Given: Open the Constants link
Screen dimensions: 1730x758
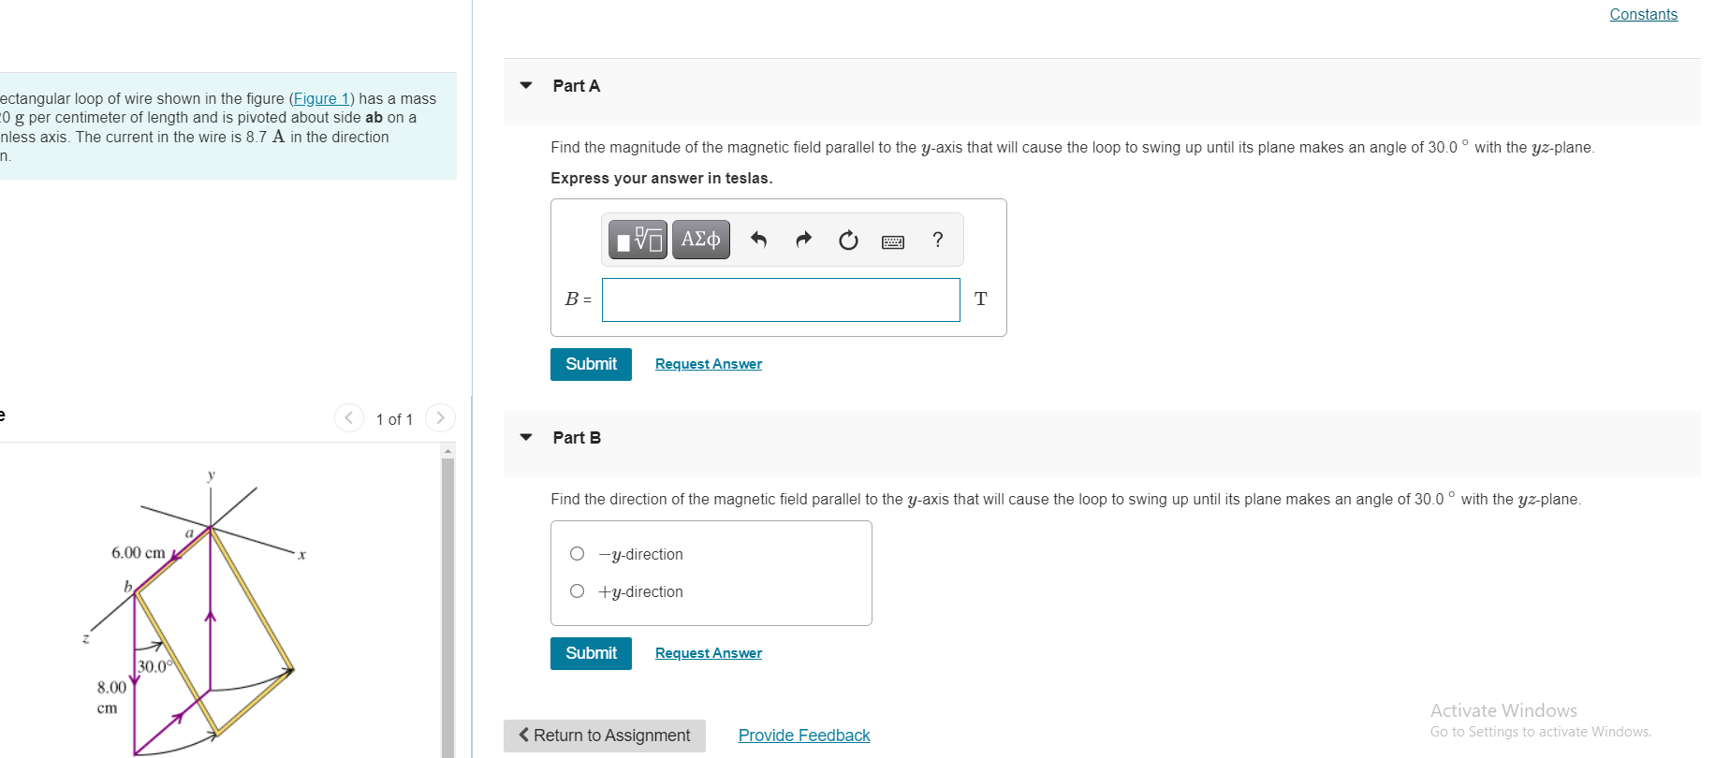Looking at the screenshot, I should coord(1643,14).
